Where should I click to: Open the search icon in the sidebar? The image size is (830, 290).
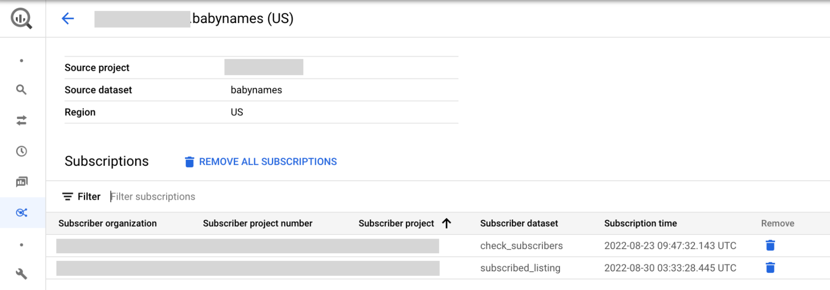(x=22, y=90)
